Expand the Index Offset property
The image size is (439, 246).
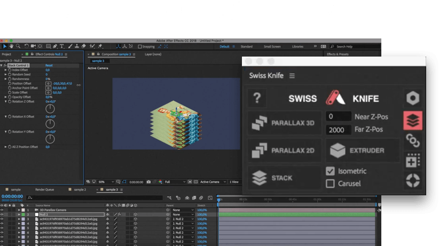pyautogui.click(x=5, y=70)
